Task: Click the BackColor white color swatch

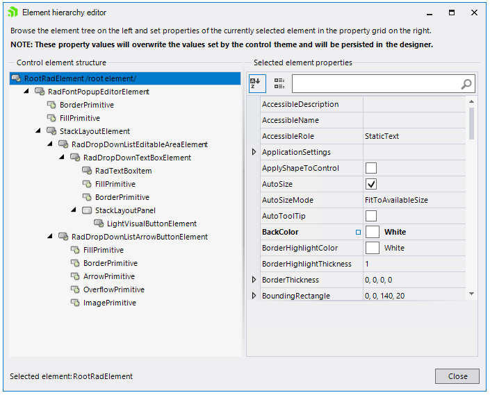Action: point(372,232)
